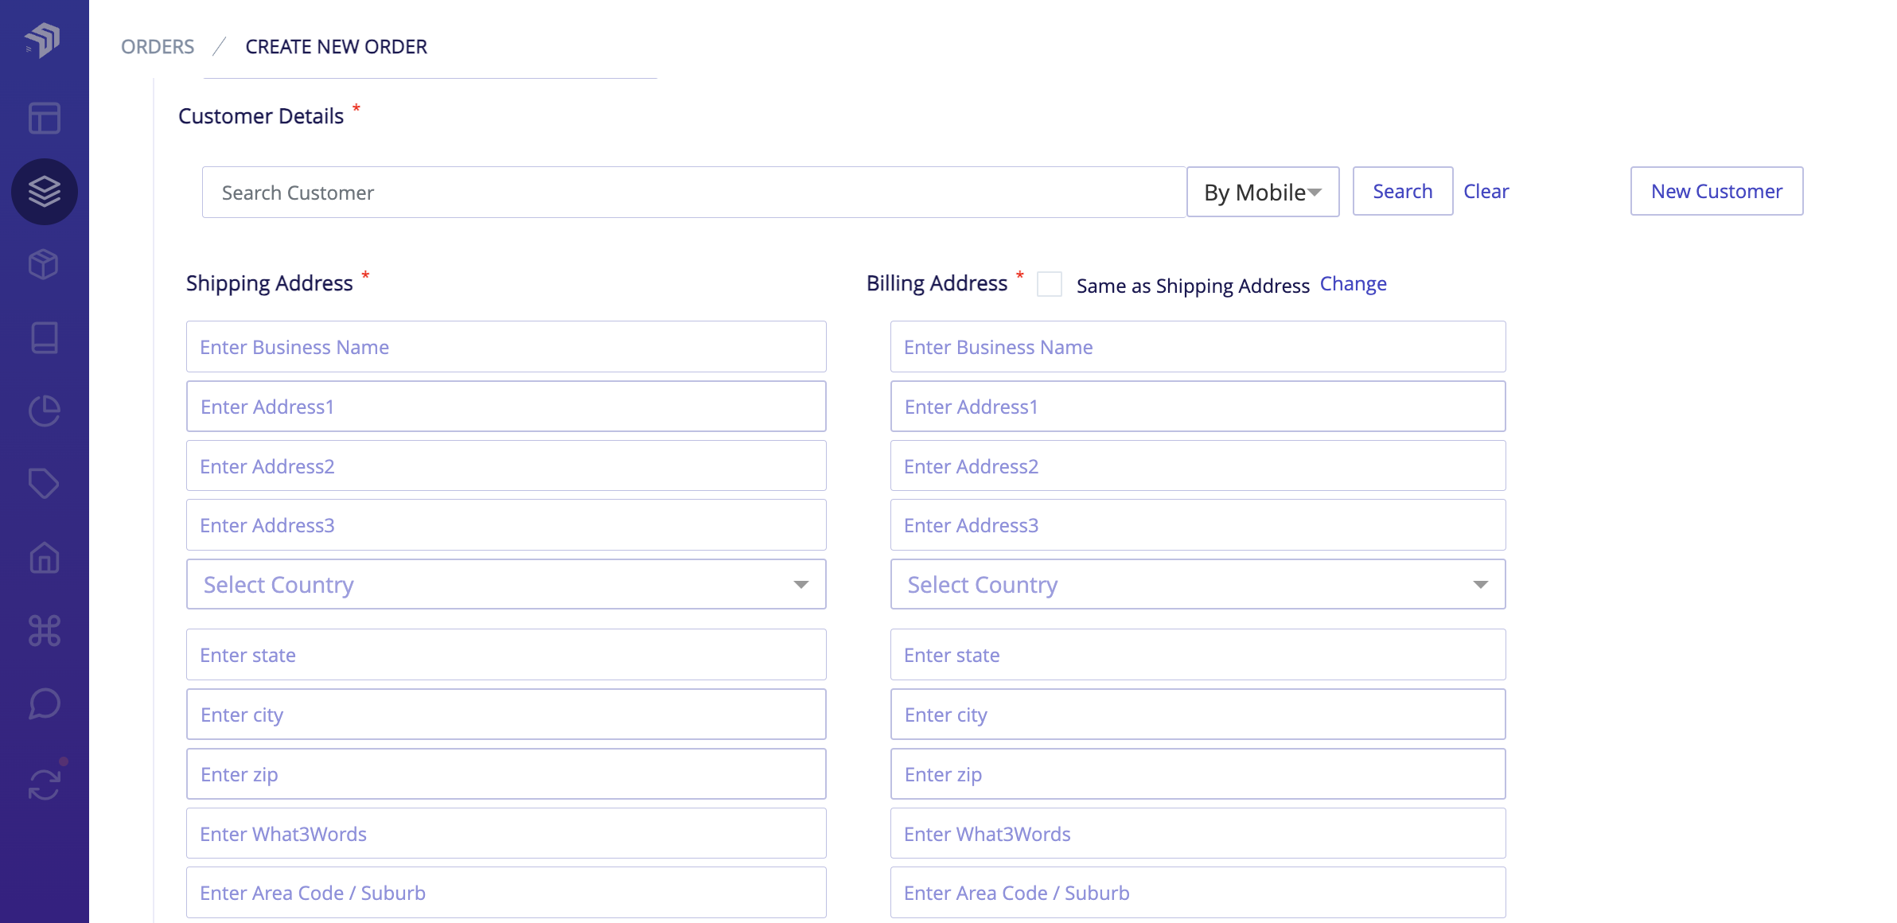Go to ORDERS breadcrumb
Image resolution: width=1897 pixels, height=923 pixels.
click(158, 47)
